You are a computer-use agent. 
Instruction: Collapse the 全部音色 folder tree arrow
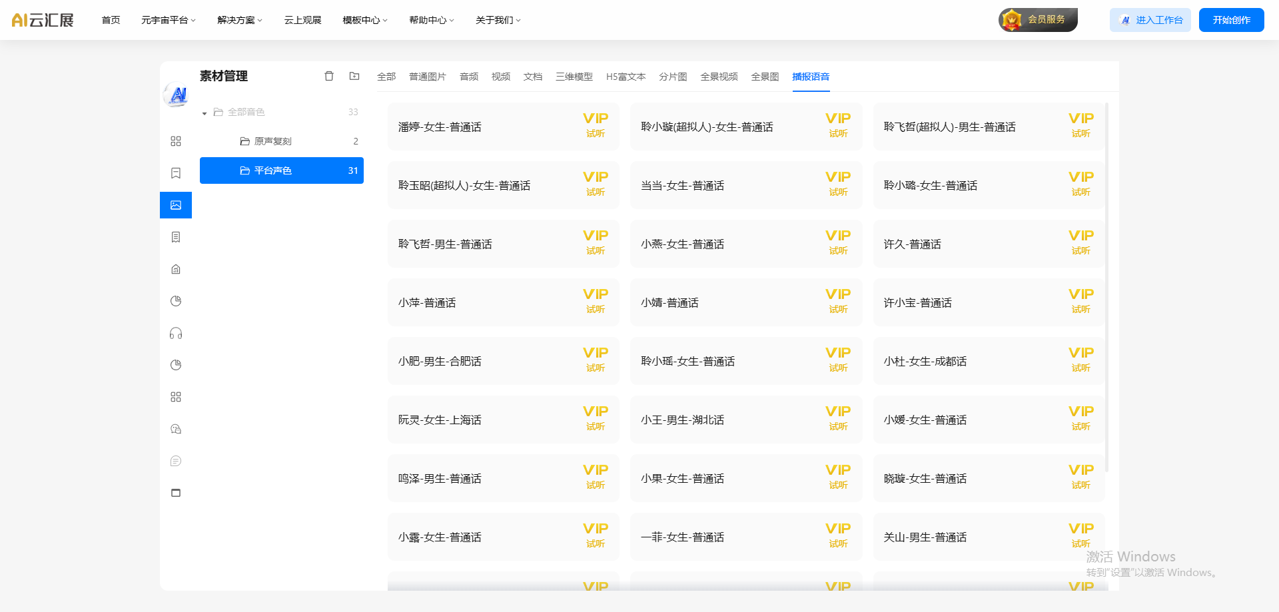coord(205,113)
